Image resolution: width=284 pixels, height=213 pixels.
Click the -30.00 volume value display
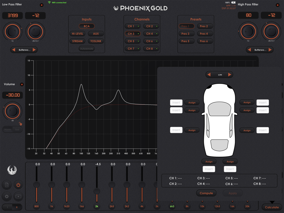pos(12,95)
